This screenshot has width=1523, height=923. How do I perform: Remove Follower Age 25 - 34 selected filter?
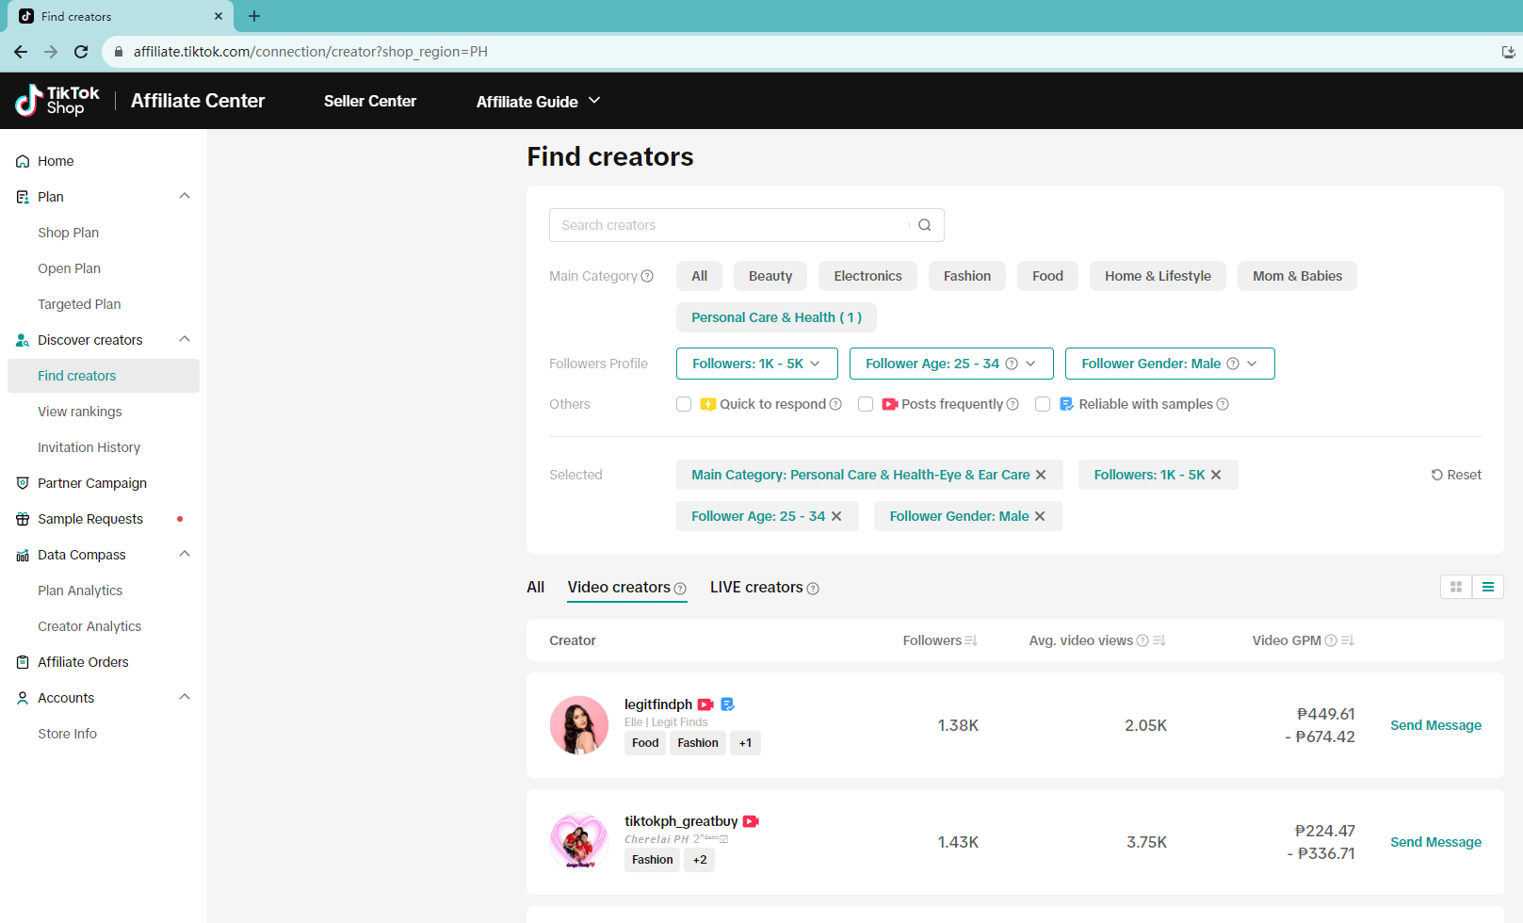click(x=836, y=516)
